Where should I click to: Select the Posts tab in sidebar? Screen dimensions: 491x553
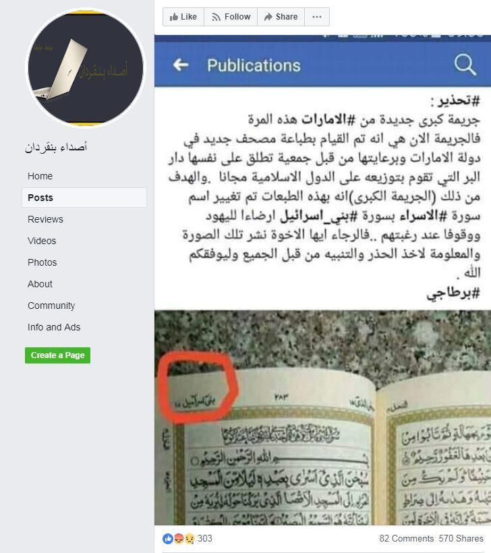[x=84, y=198]
